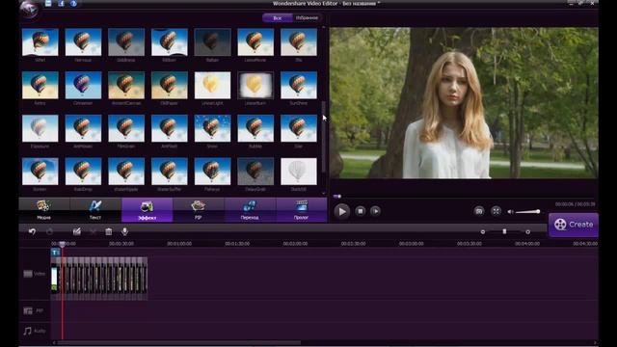Apply the LinearBurn effect thumbnail

[x=255, y=85]
